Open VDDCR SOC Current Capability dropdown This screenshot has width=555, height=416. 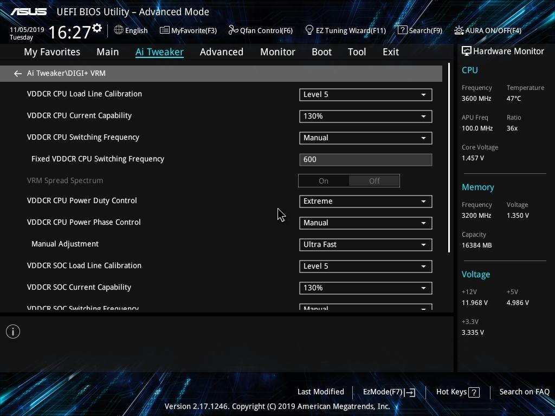(x=366, y=288)
